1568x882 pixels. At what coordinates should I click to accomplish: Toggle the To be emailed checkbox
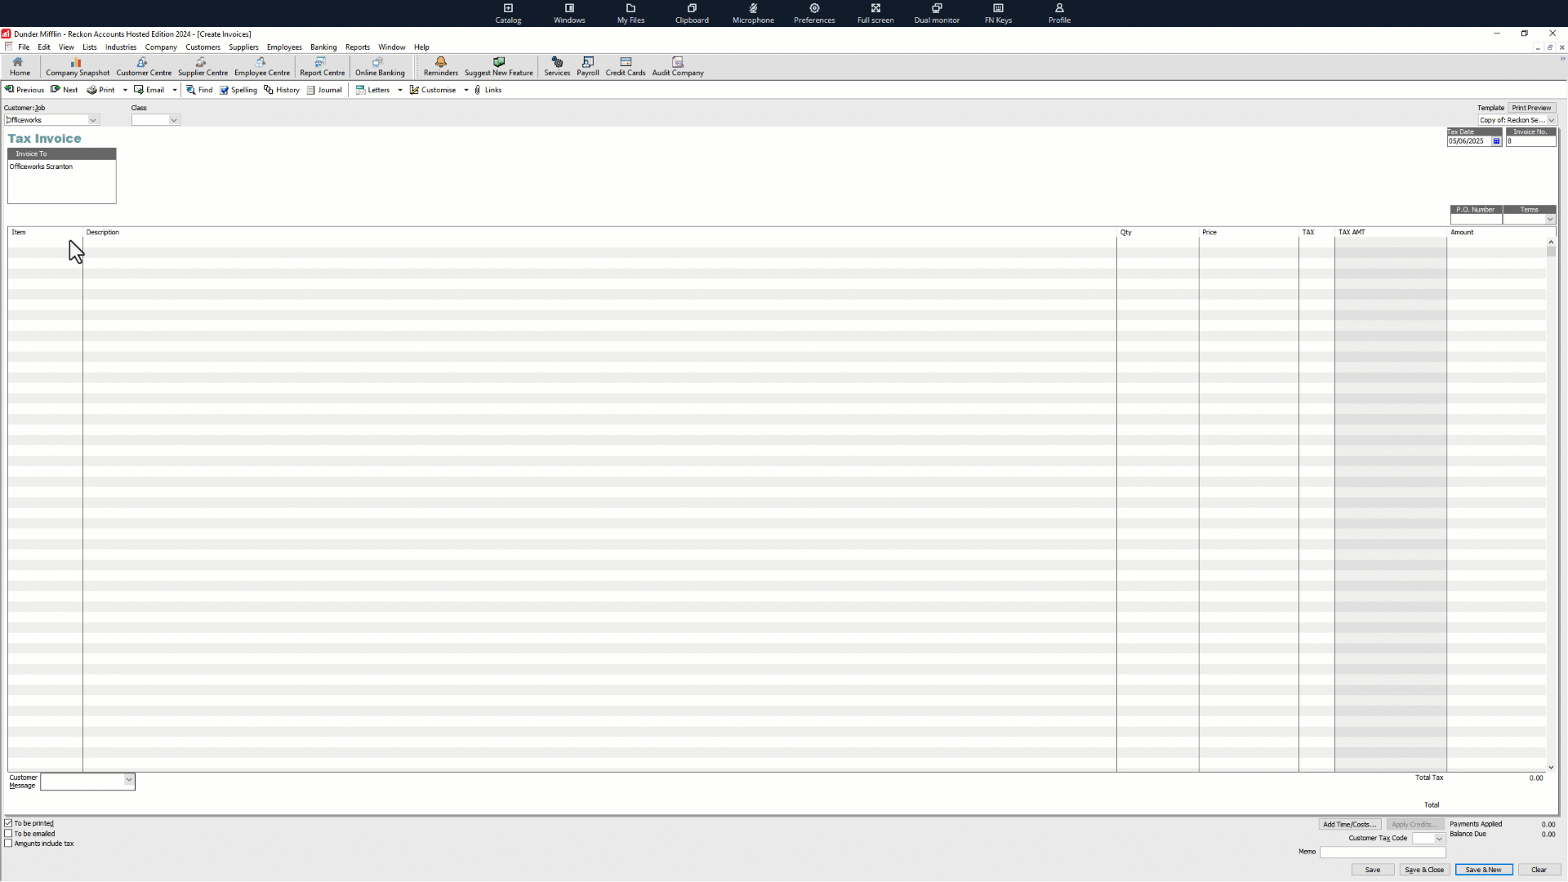8,834
